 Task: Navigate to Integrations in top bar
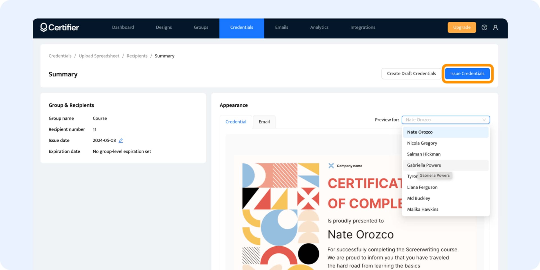coord(363,27)
